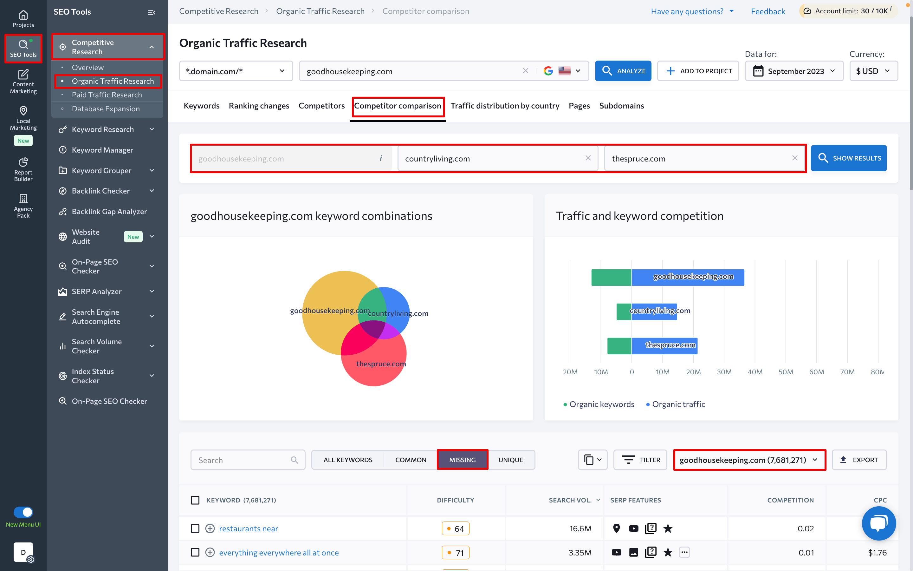This screenshot has width=913, height=571.
Task: Click the SHOW RESULTS button
Action: [849, 158]
